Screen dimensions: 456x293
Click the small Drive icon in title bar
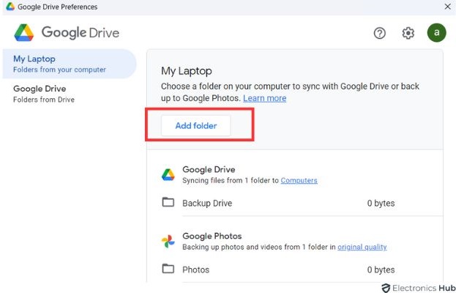[x=10, y=7]
